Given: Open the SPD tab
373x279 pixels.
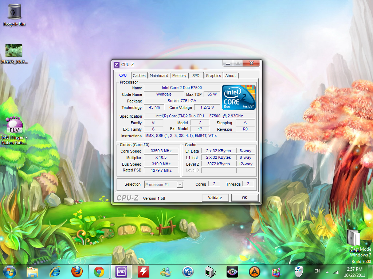Looking at the screenshot, I should (196, 76).
